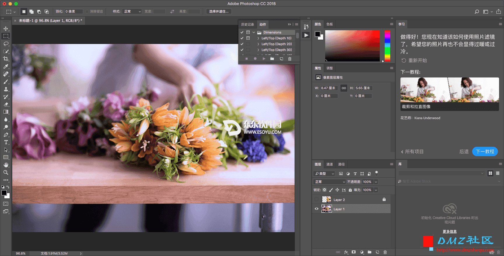
Task: Toggle checkmark for Left/Top (Depth 20)
Action: (x=242, y=44)
